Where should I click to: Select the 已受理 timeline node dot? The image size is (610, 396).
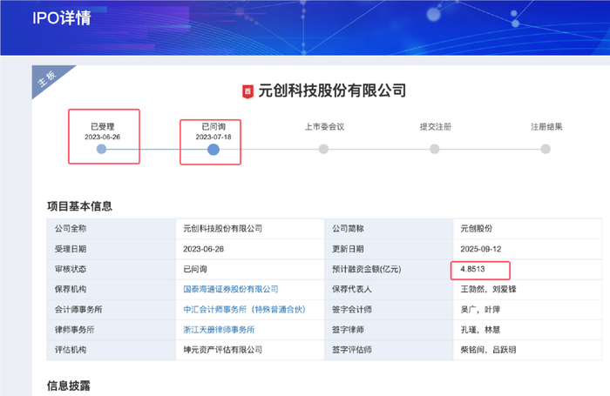102,149
